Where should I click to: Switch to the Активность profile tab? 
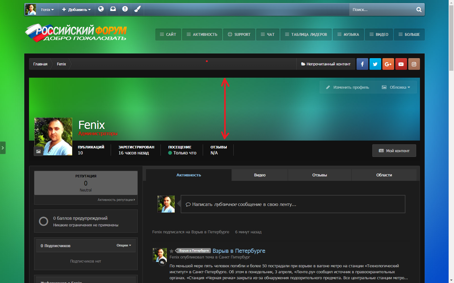coord(189,175)
